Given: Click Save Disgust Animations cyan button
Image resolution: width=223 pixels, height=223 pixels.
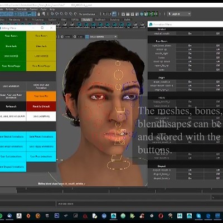Looking at the screenshot, I should [13, 167].
